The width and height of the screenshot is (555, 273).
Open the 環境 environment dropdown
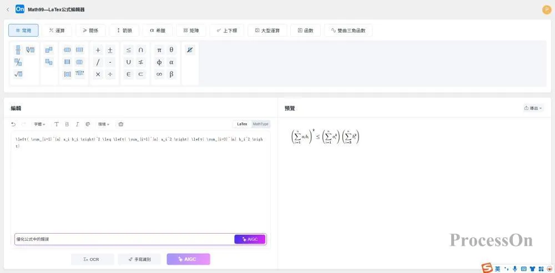[104, 124]
